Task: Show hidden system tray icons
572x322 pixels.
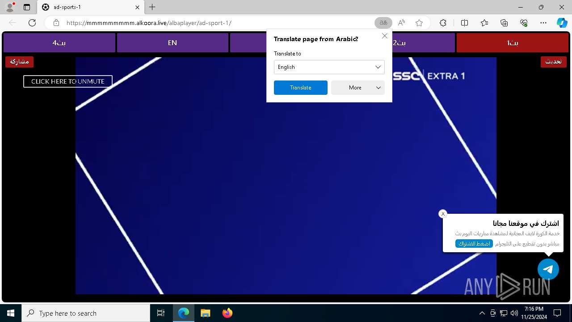Action: click(x=482, y=313)
